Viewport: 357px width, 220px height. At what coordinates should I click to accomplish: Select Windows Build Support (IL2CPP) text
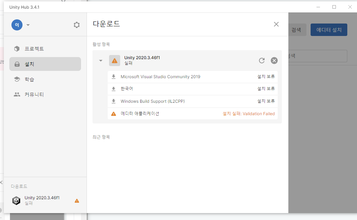[x=153, y=101]
